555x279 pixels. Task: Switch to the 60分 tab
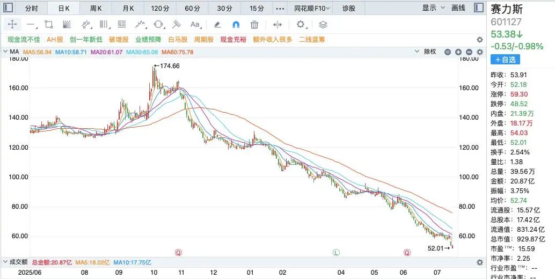point(193,8)
